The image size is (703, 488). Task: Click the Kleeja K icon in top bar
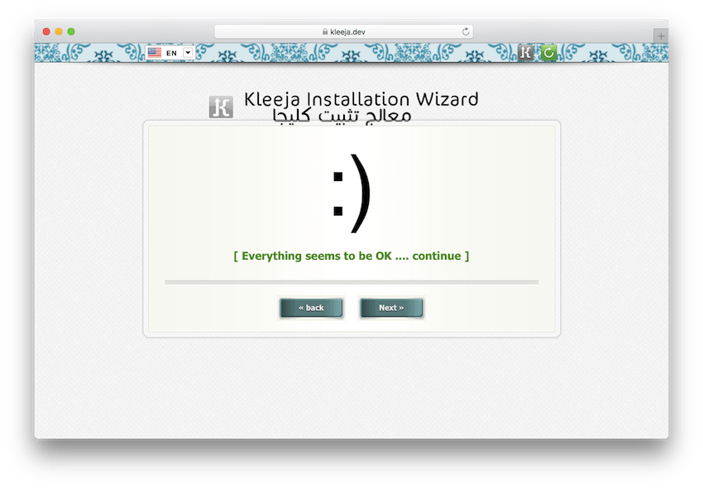point(525,53)
